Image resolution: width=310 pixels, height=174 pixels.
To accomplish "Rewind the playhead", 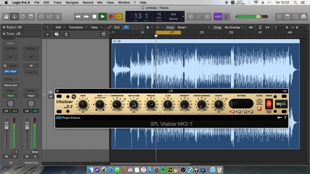I will [78, 16].
